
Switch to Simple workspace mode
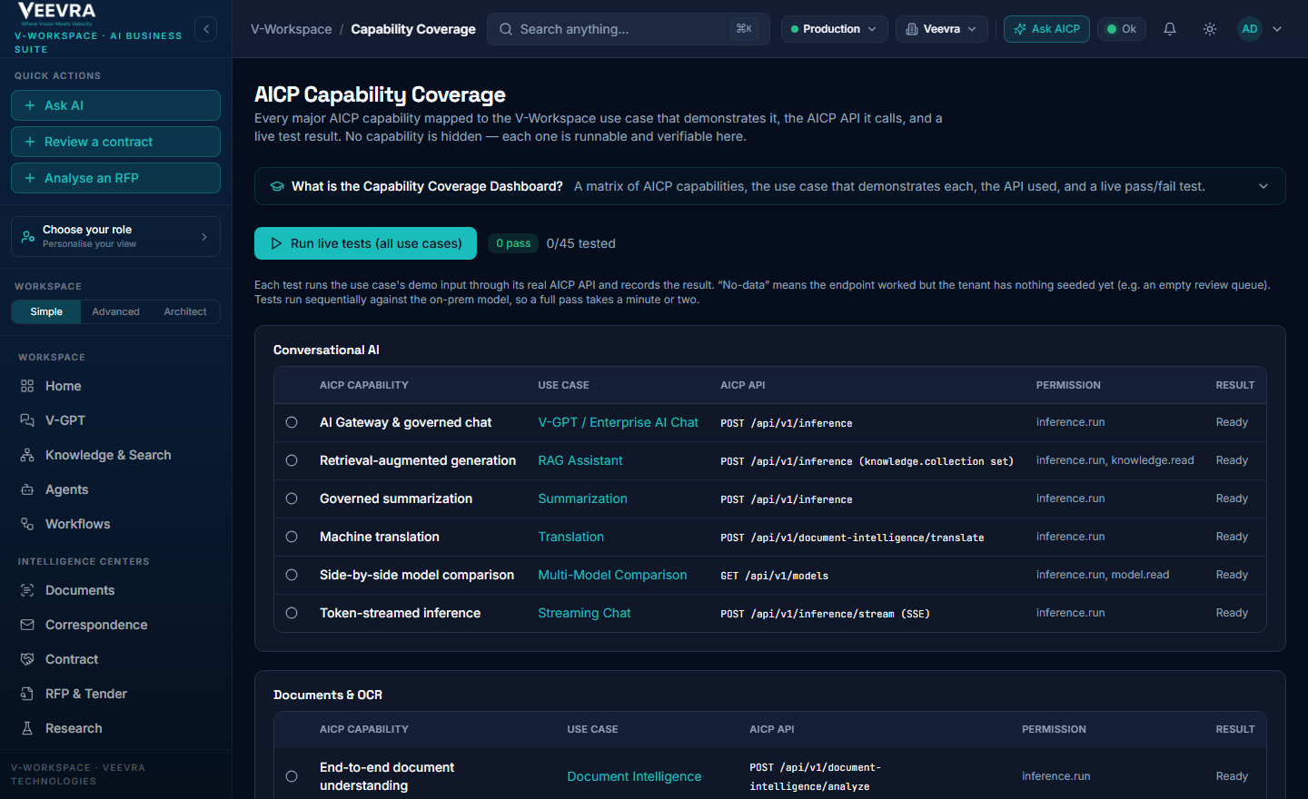46,311
